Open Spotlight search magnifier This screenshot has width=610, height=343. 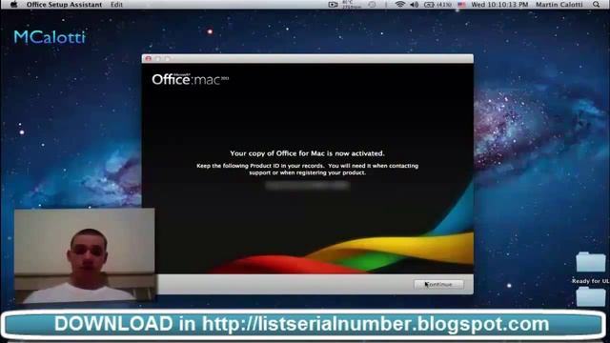coord(596,5)
